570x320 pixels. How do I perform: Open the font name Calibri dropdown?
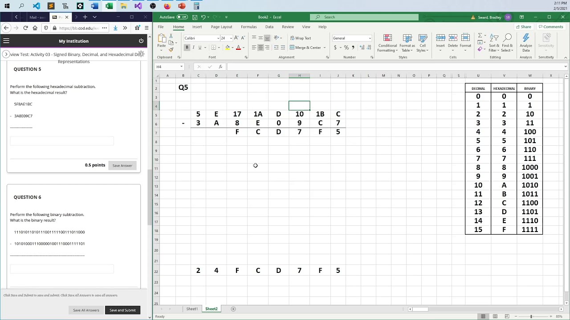point(218,38)
